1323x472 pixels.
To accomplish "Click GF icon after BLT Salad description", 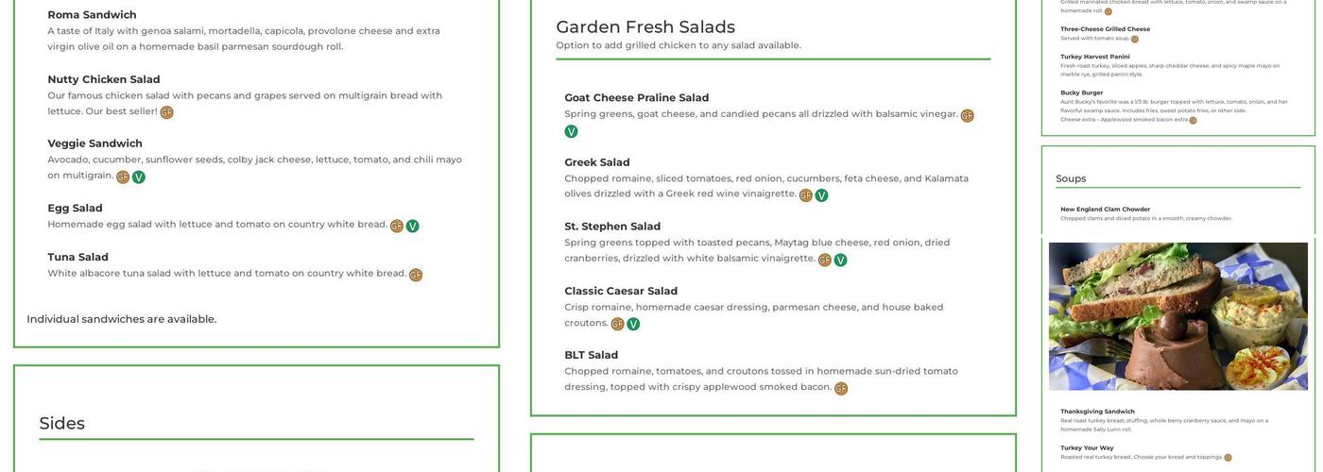I will coord(841,388).
